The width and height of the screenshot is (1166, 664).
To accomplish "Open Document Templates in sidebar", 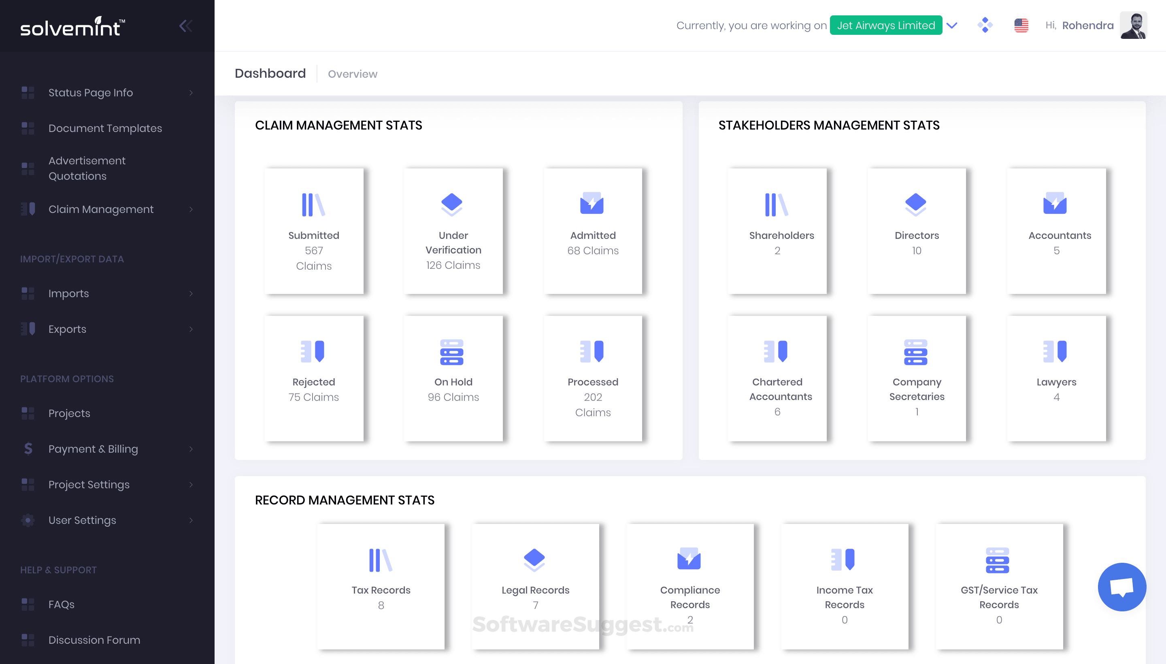I will pyautogui.click(x=105, y=128).
